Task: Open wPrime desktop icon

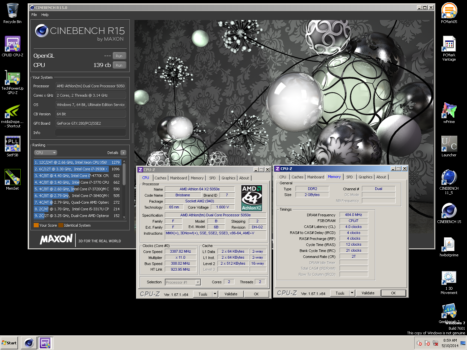Action: point(449,113)
